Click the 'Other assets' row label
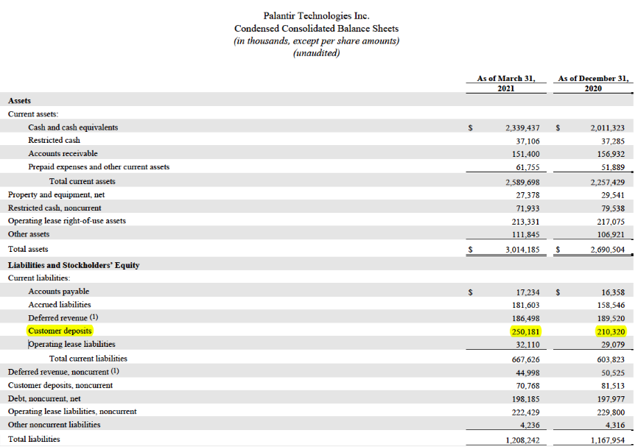Screen dimensions: 638x447 [x=29, y=234]
